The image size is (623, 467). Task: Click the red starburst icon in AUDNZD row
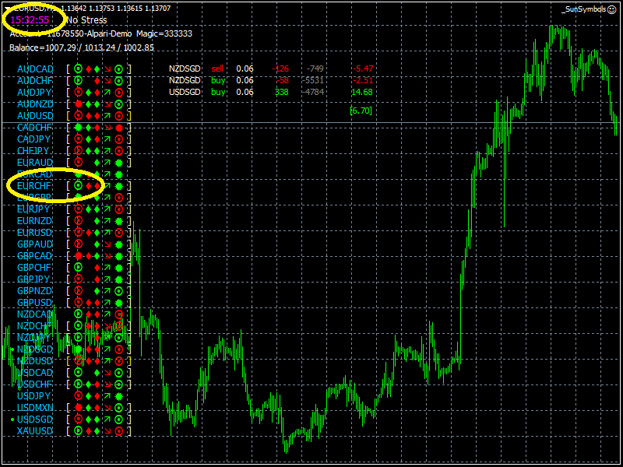point(79,104)
